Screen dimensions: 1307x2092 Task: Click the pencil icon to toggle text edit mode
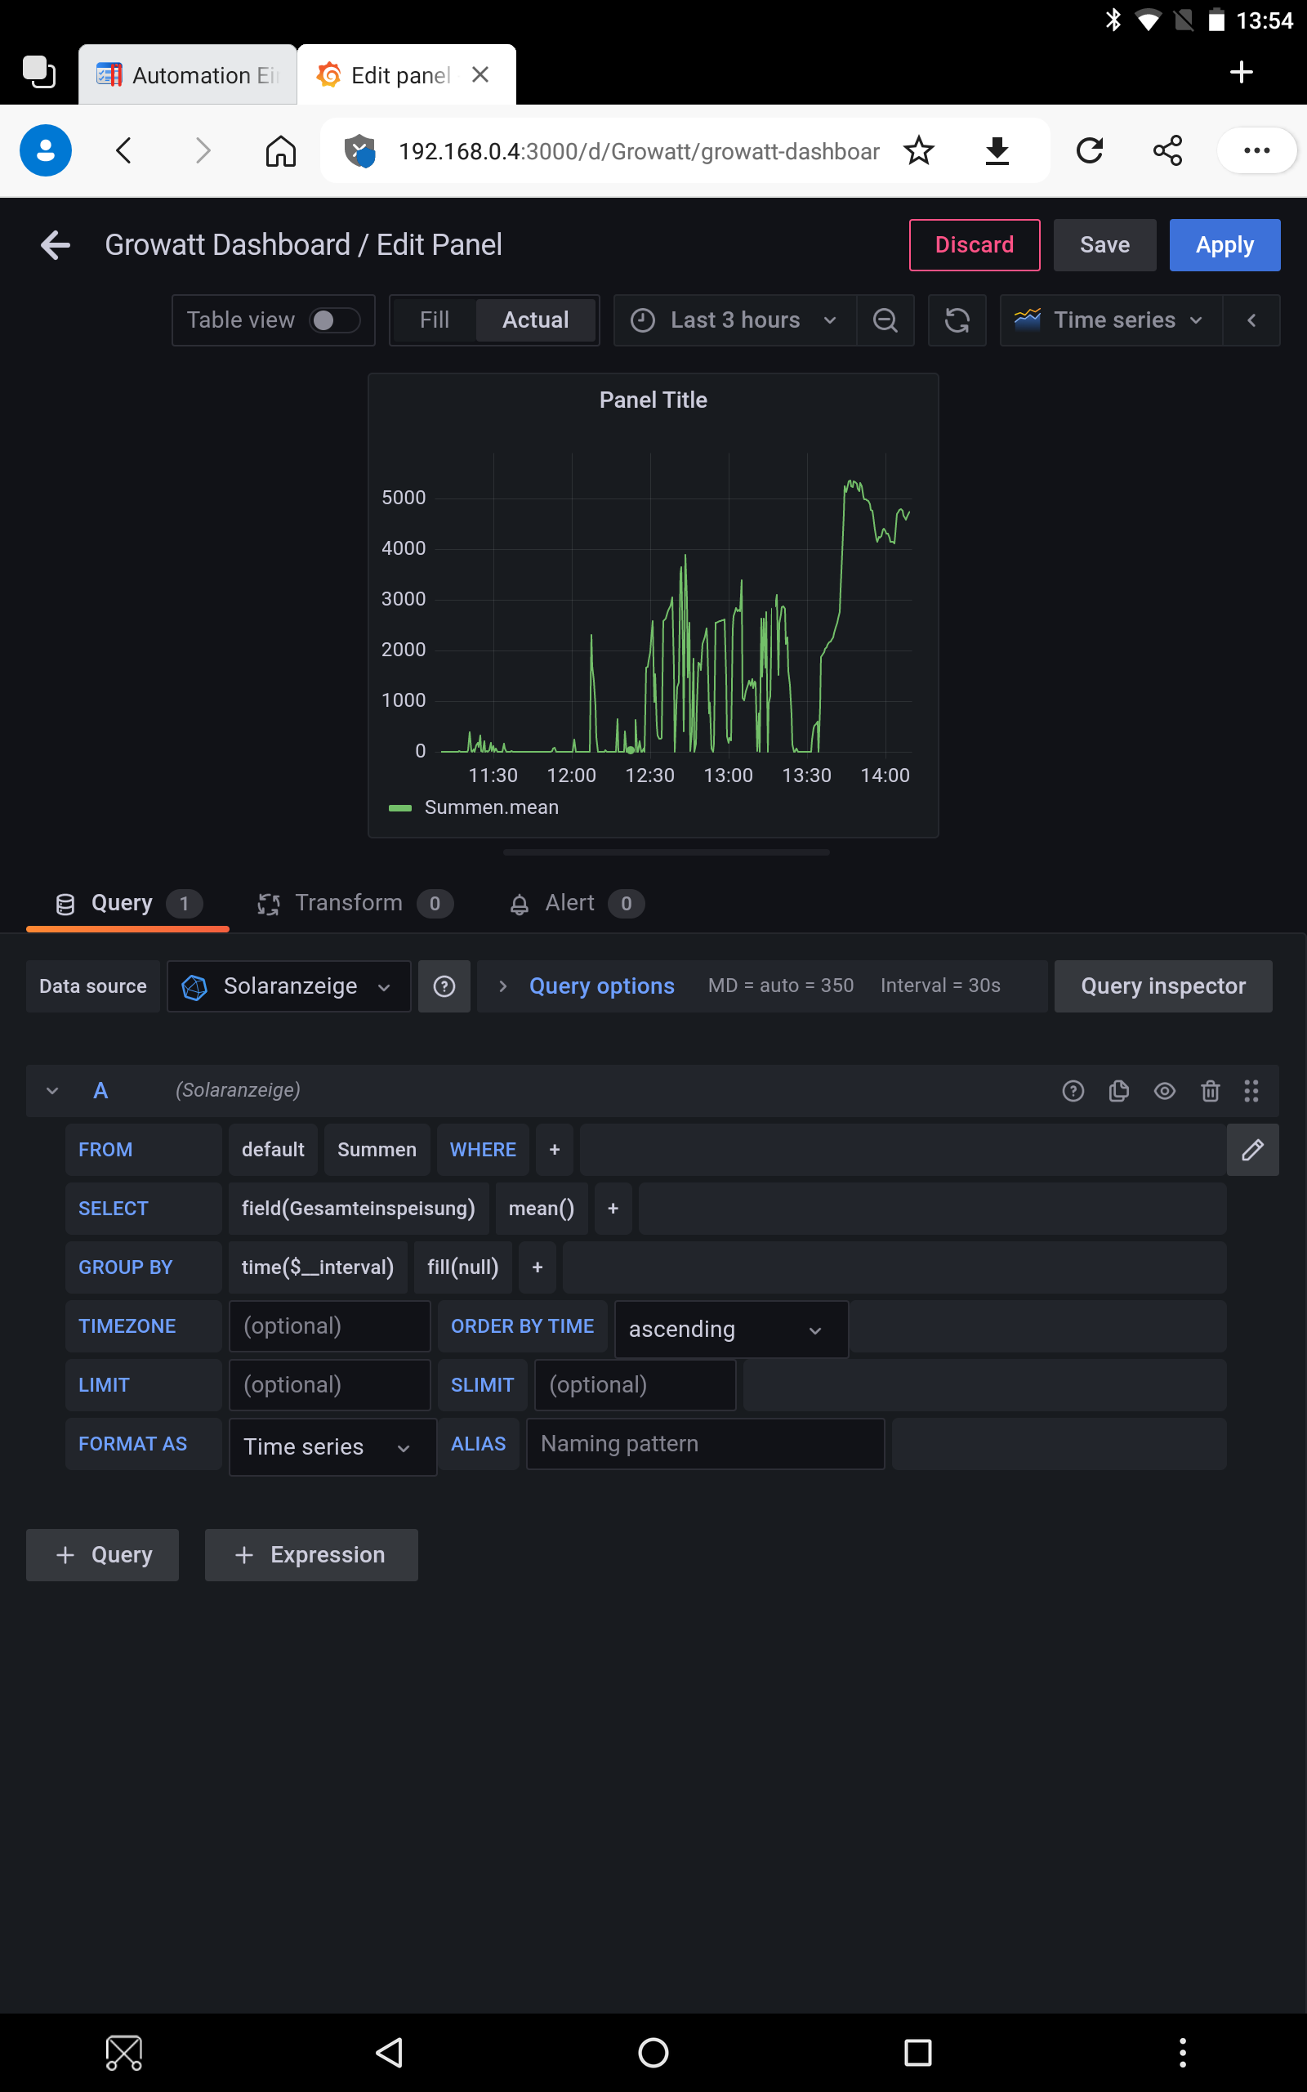click(1251, 1150)
